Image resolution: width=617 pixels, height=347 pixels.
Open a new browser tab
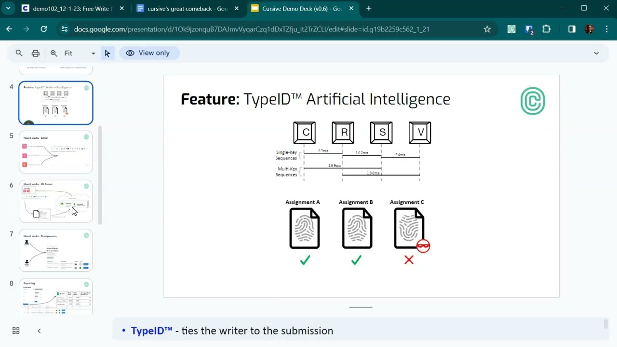[x=369, y=8]
